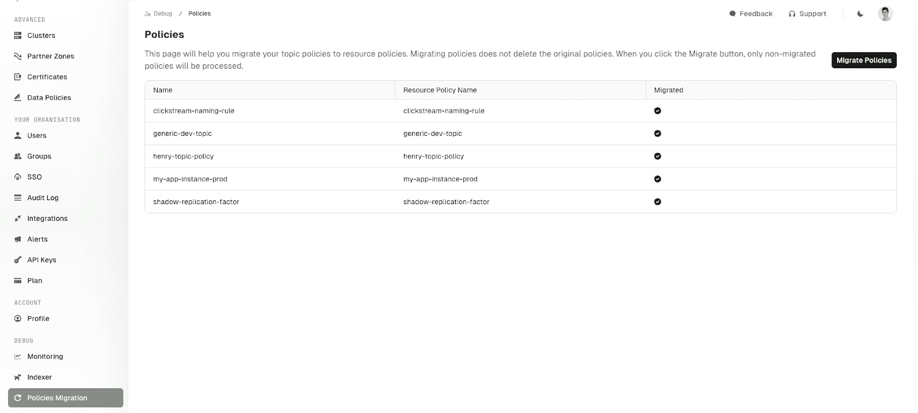Click the Data Policies pencil icon
The image size is (918, 413).
[x=18, y=98]
